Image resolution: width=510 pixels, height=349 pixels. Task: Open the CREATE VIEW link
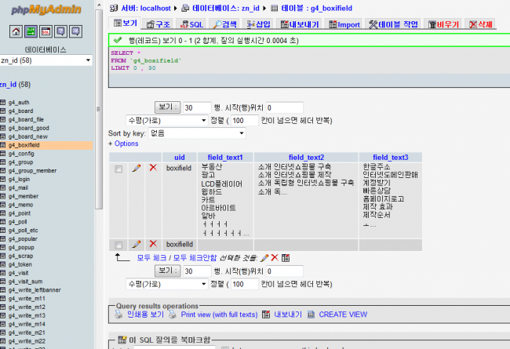click(x=343, y=314)
